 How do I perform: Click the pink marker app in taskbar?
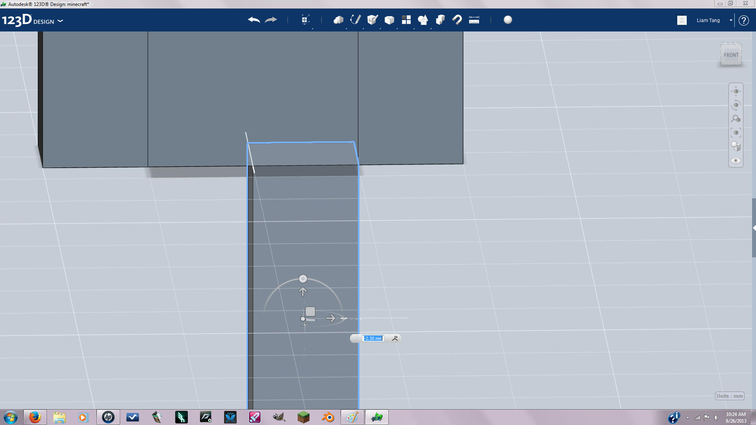pos(255,417)
